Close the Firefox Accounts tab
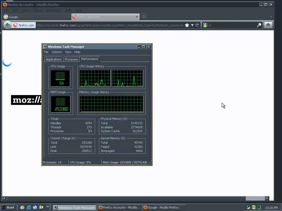This screenshot has width=282, height=211. (137, 17)
